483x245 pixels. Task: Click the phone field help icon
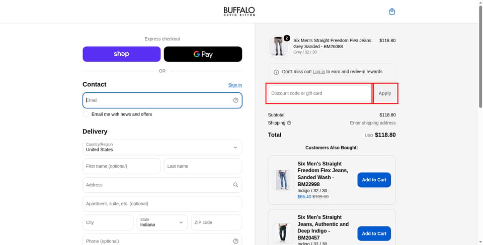(x=235, y=241)
